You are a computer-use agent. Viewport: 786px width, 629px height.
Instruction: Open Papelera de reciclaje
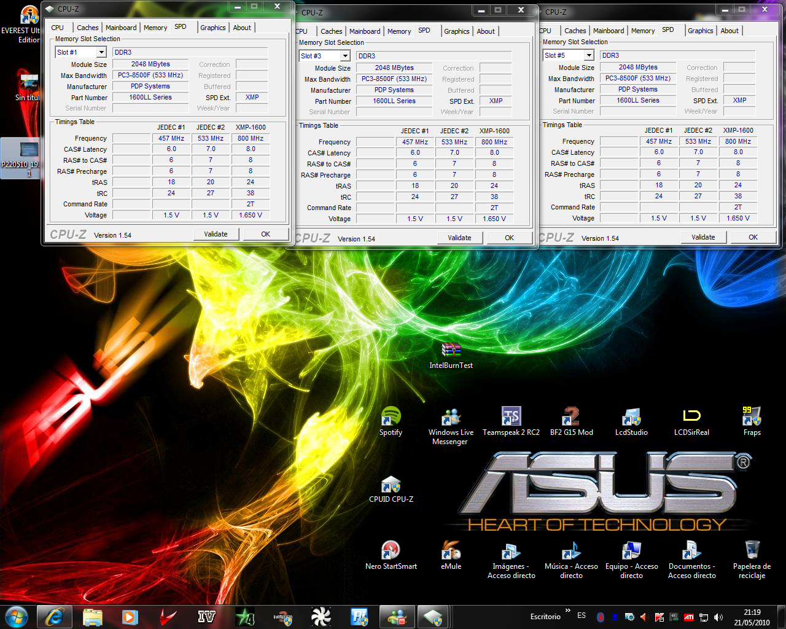pyautogui.click(x=752, y=550)
